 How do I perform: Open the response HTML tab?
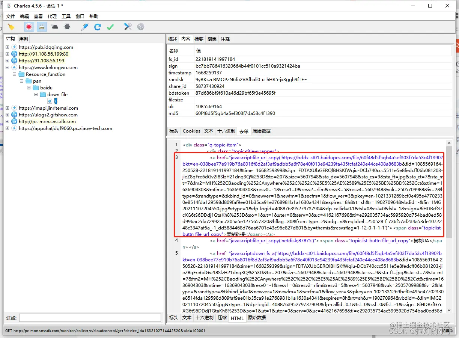pyautogui.click(x=237, y=318)
